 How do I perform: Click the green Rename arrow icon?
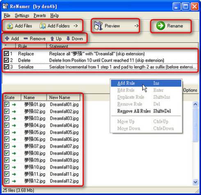[x=160, y=26]
